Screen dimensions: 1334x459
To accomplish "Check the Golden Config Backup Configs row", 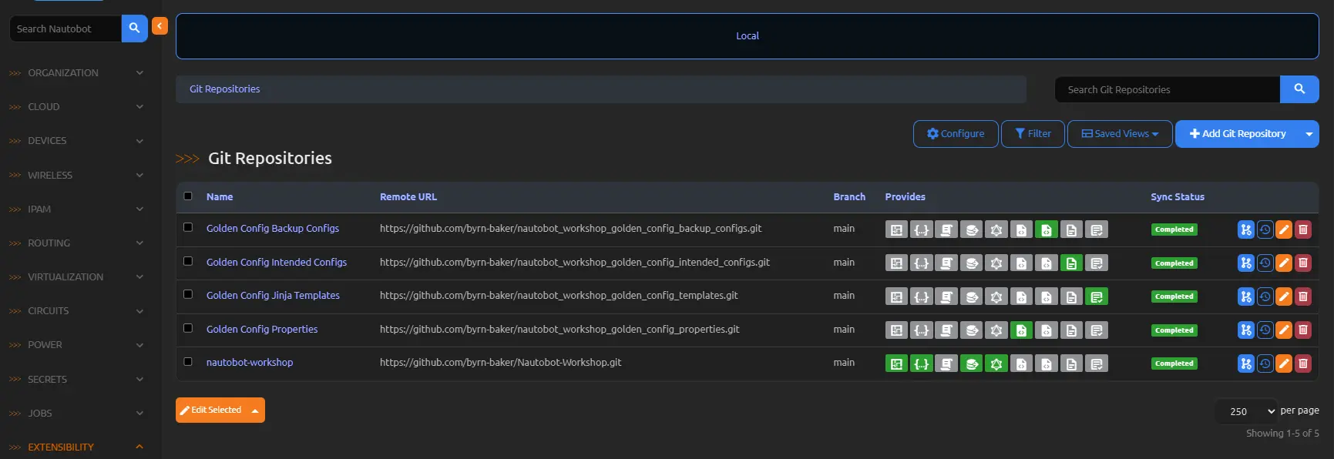I will 188,227.
